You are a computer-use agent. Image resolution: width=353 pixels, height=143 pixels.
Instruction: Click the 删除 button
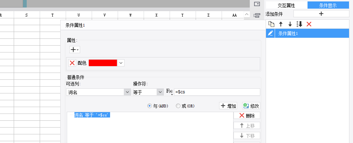pyautogui.click(x=247, y=115)
